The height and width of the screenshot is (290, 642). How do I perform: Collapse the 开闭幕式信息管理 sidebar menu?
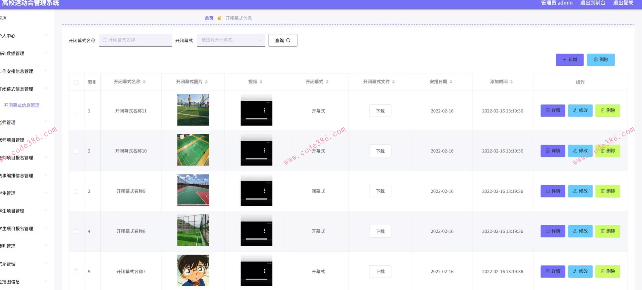[x=23, y=89]
